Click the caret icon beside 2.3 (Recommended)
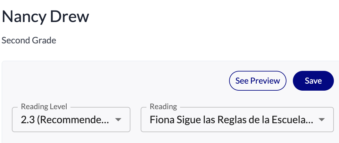339x143 pixels. (x=118, y=120)
